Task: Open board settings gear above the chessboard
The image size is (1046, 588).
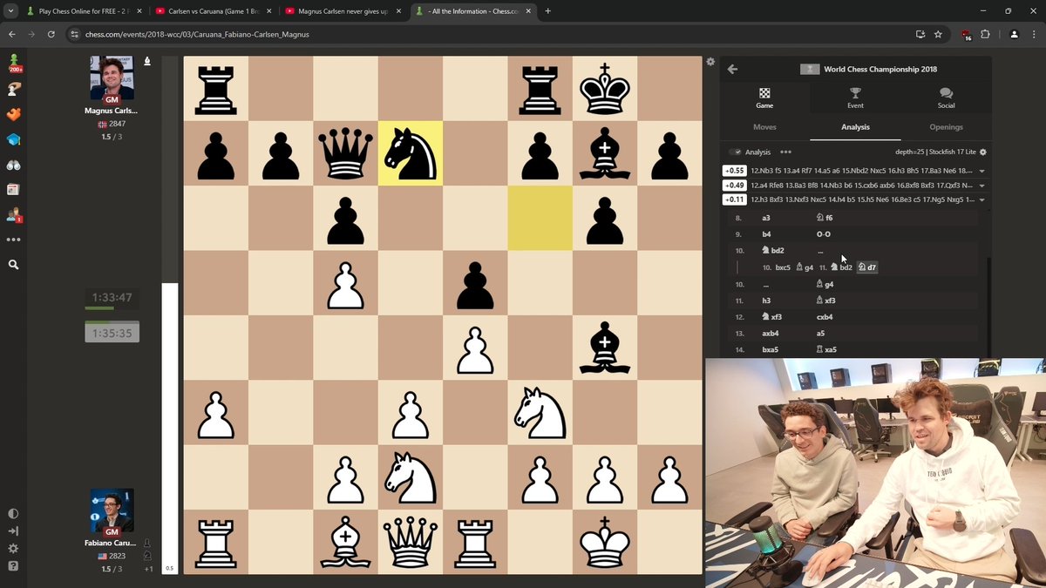Action: (710, 62)
